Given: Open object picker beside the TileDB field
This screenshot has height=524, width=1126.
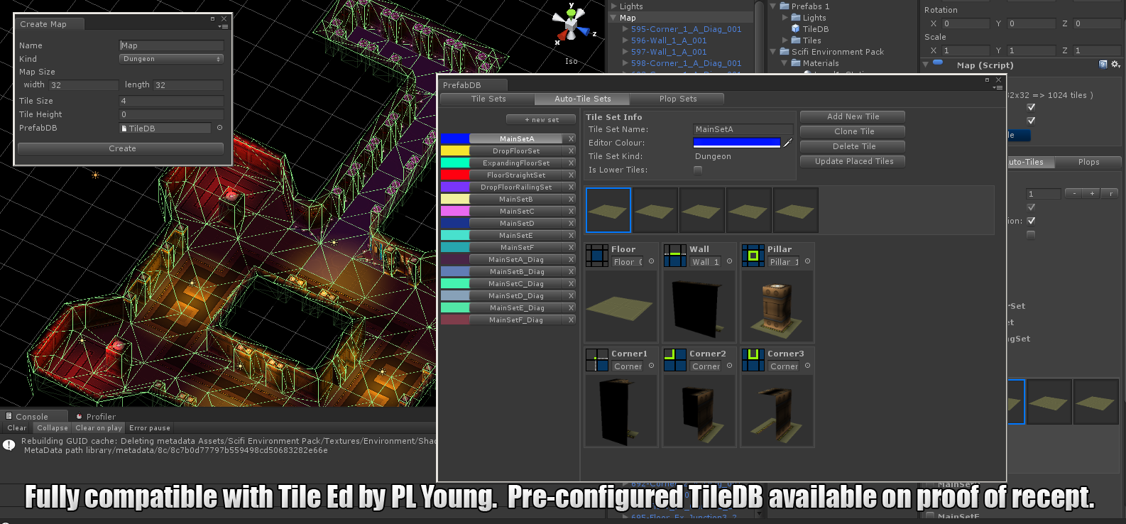Looking at the screenshot, I should pos(219,128).
